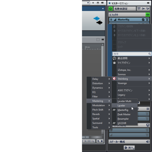
Task: Open the EQ category
Action: click(99, 92)
